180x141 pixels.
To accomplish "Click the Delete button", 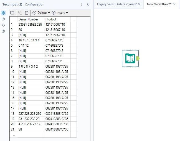I will (40, 13).
